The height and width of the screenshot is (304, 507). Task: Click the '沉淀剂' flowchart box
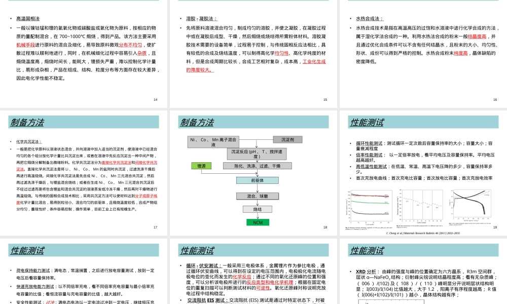[x=287, y=139]
